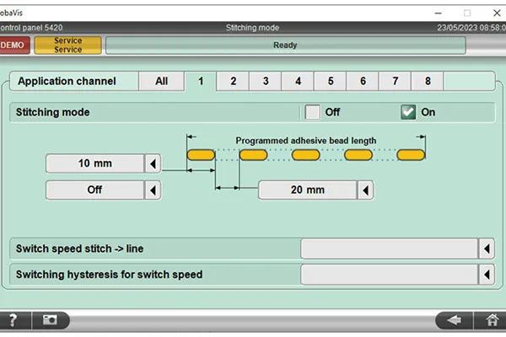Check the Stitching mode Off checkbox
The height and width of the screenshot is (337, 506).
312,112
